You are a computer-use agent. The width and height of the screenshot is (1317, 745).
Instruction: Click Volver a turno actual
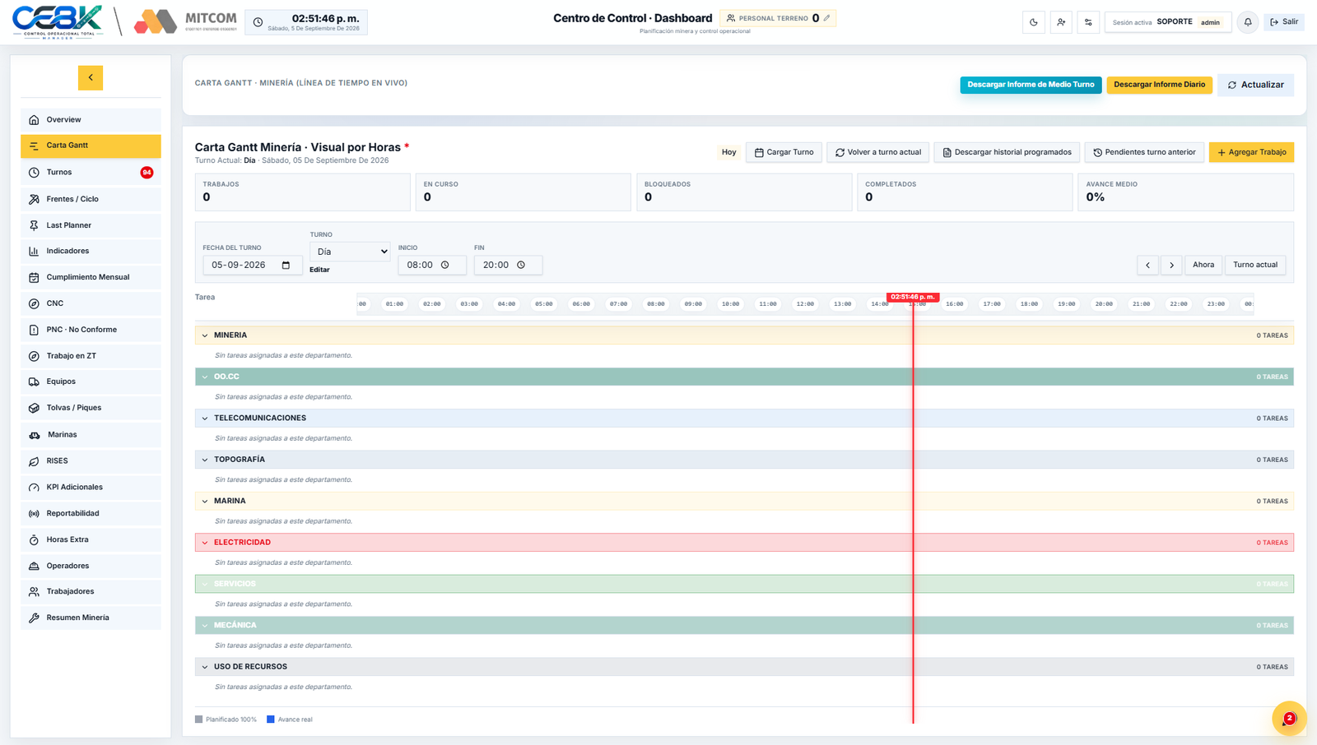point(877,152)
